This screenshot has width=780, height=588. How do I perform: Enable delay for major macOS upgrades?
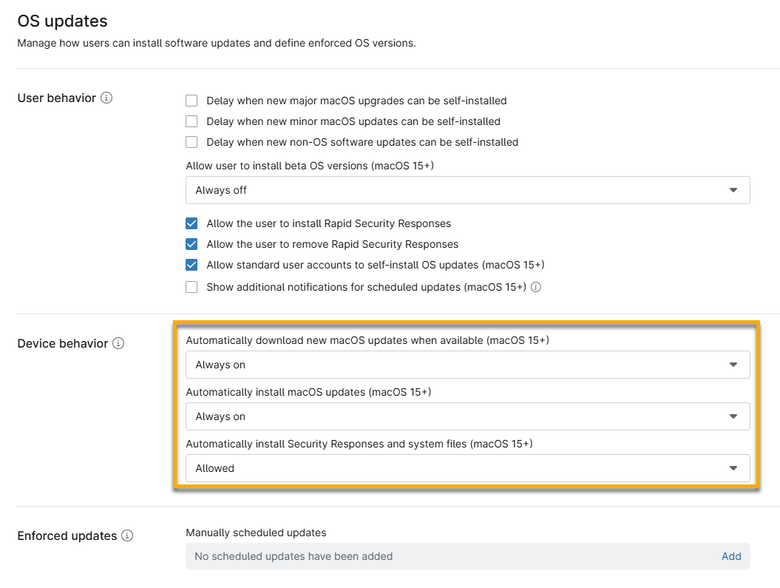click(191, 101)
